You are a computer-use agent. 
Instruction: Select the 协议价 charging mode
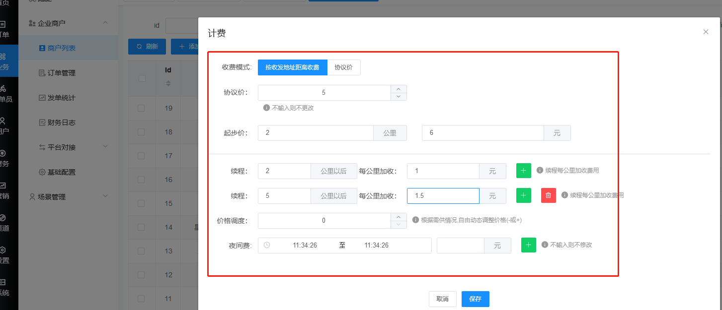(344, 67)
